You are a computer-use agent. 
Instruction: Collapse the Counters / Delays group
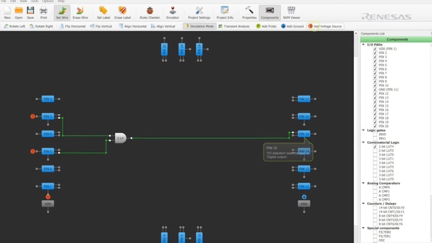click(x=364, y=204)
